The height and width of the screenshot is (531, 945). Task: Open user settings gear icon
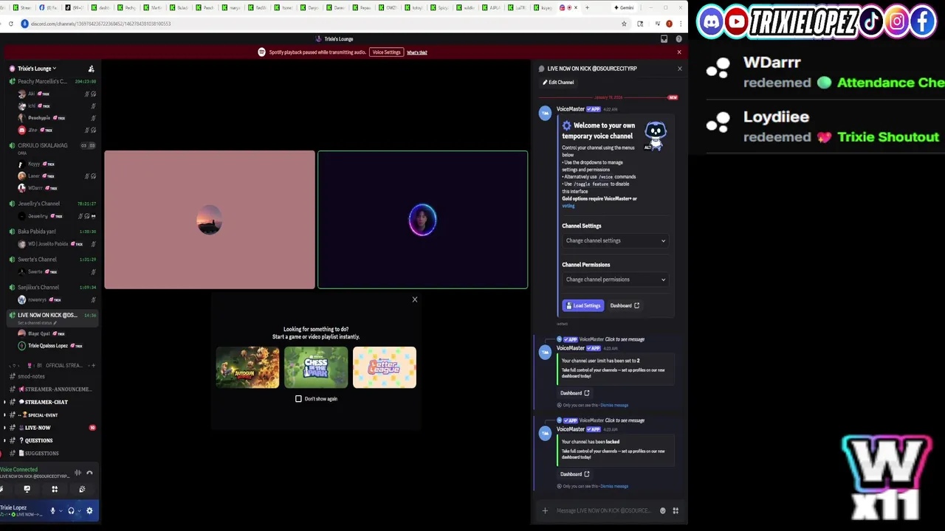89,510
